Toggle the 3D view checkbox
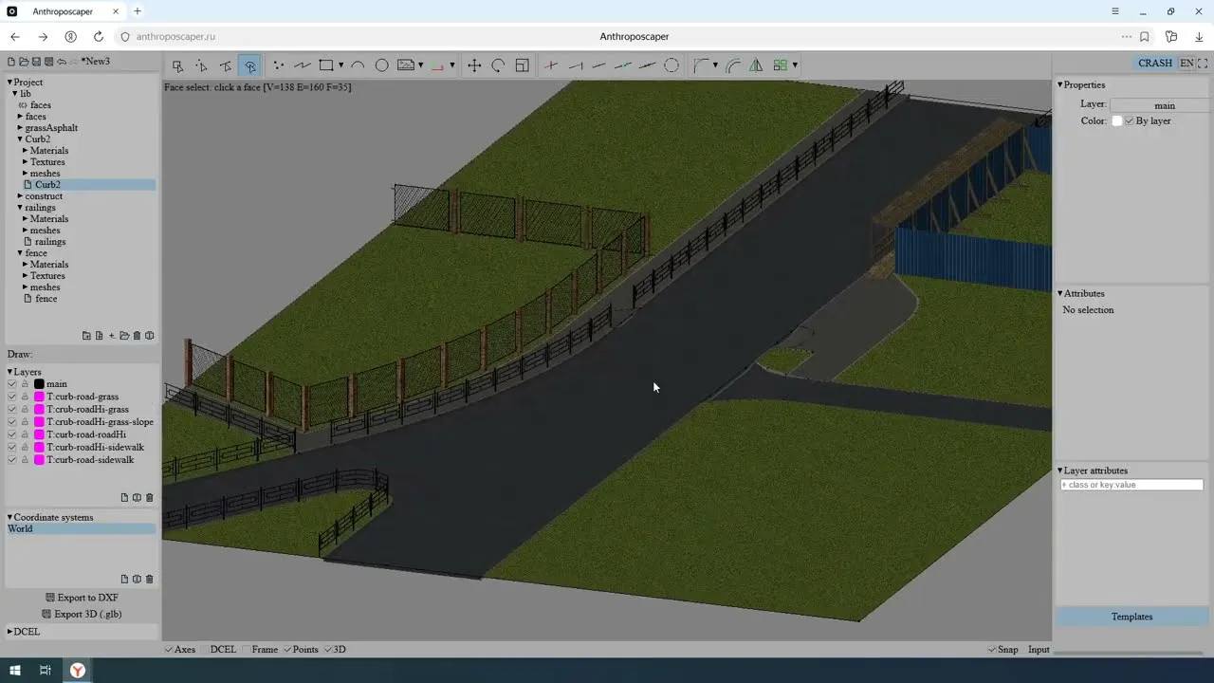 coord(329,650)
